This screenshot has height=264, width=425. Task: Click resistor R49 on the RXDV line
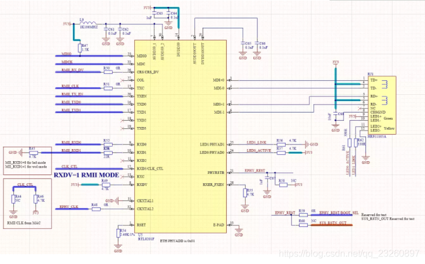coord(106,185)
